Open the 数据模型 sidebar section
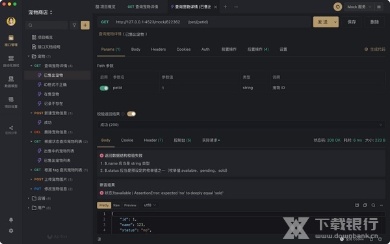This screenshot has height=244, width=390. [11, 82]
